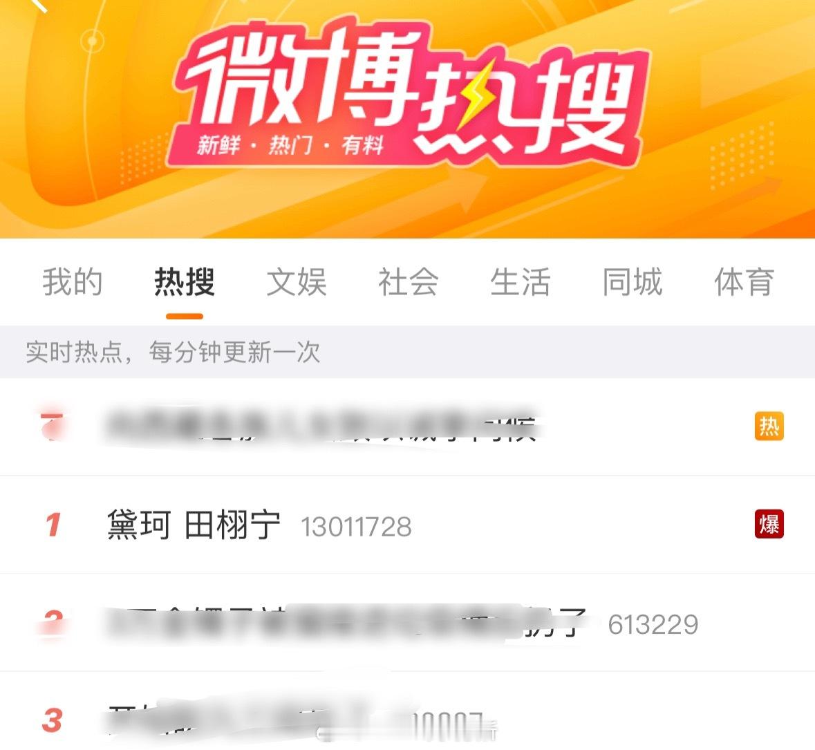
Task: Select the 热搜 tab
Action: 185,282
